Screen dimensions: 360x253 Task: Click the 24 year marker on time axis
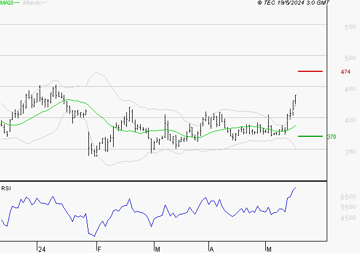coord(42,249)
